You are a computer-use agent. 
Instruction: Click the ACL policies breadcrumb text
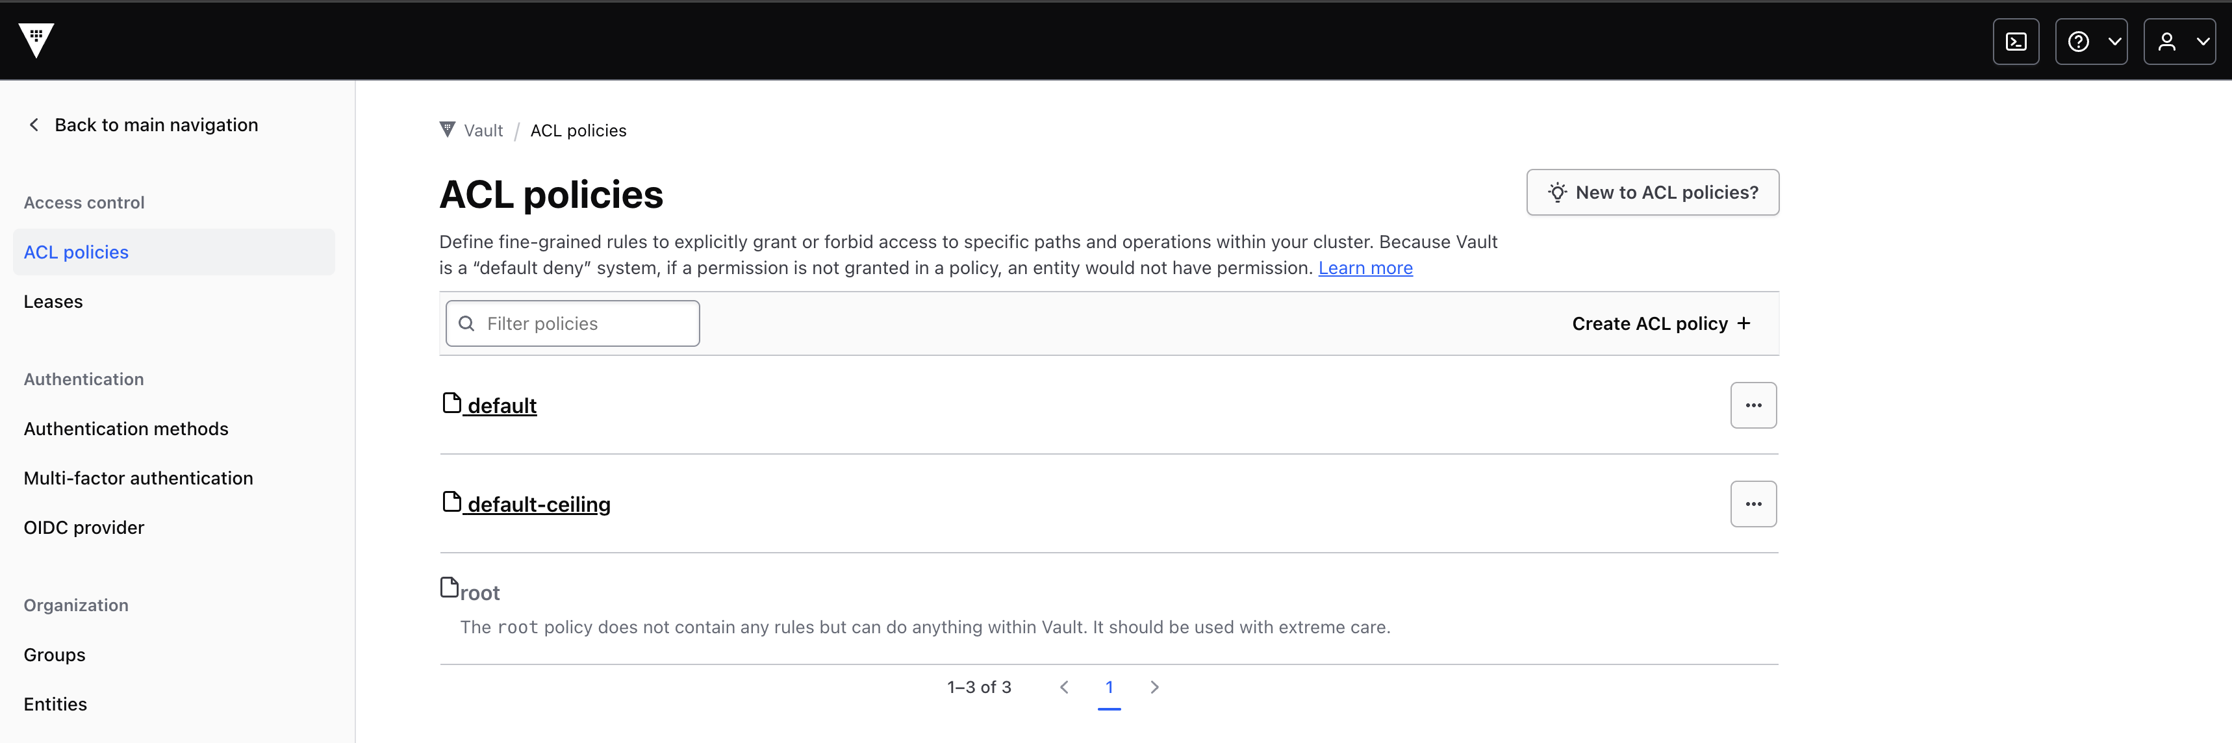coord(578,131)
